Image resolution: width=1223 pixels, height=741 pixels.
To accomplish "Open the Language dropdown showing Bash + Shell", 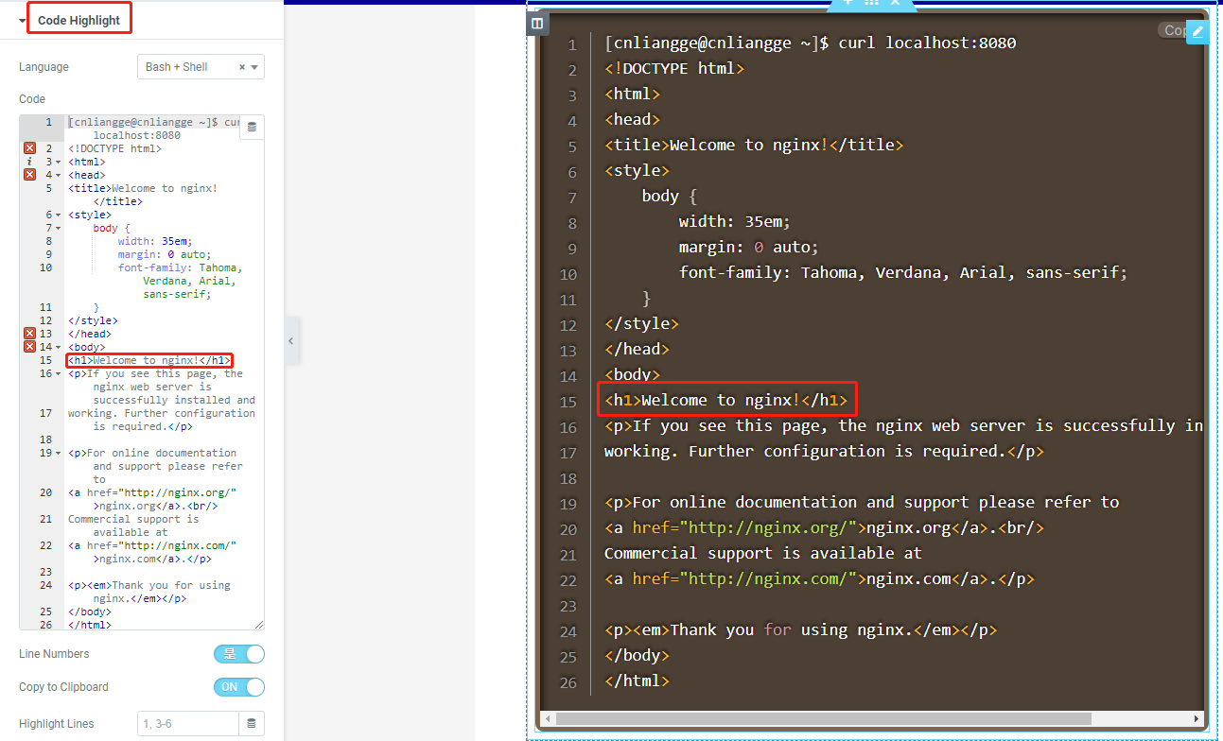I will (201, 67).
